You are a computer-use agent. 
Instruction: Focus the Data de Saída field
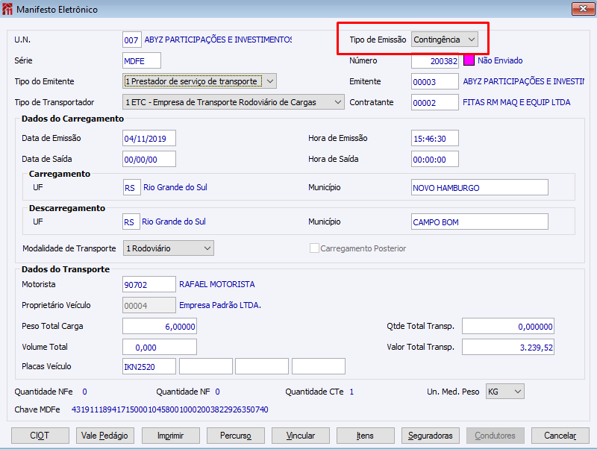149,159
